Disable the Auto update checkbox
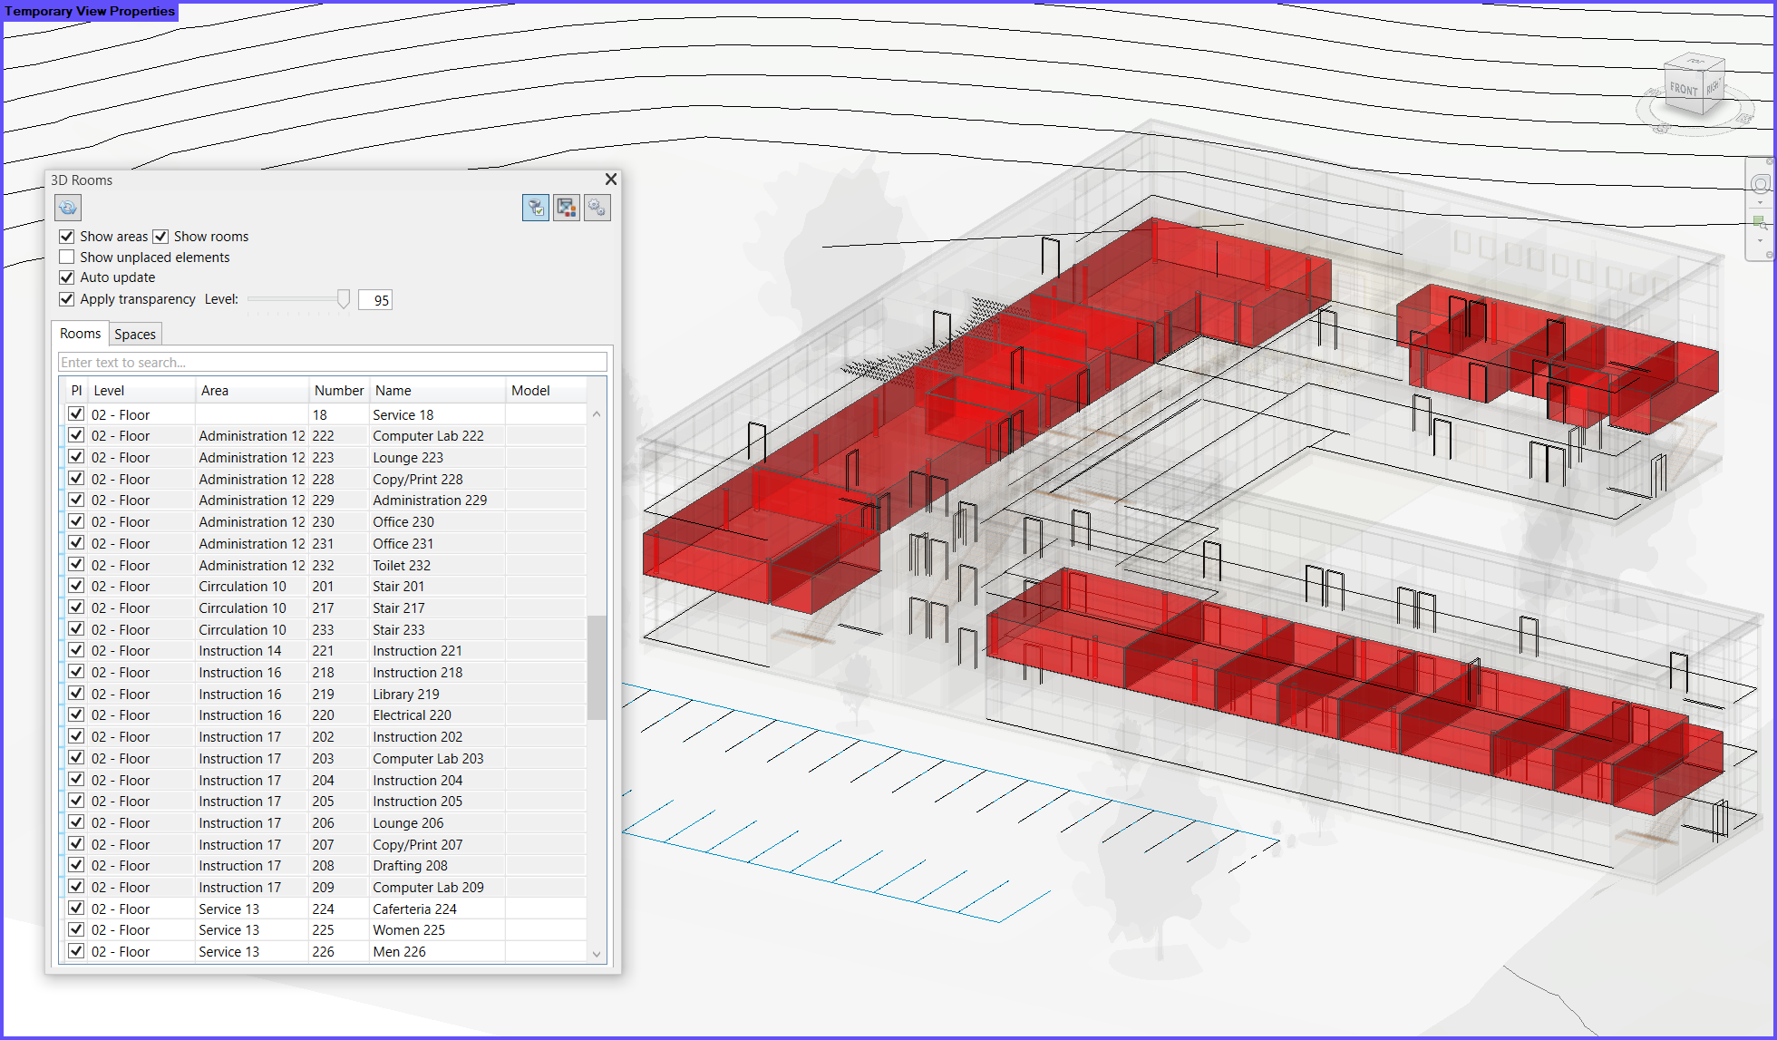 67,277
